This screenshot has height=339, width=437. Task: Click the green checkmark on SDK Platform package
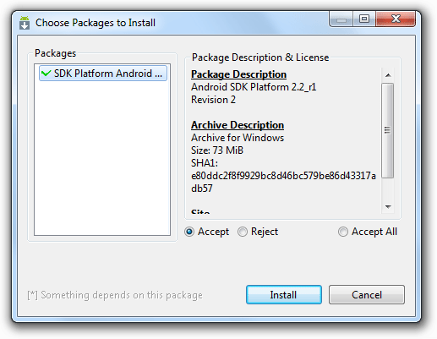[46, 74]
